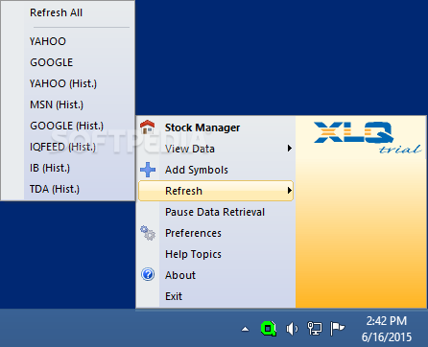Click the volume speaker tray icon

tap(292, 329)
